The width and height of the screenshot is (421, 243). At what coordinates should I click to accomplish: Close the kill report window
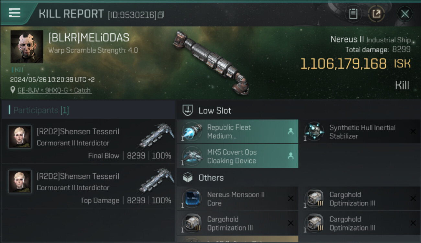coord(404,14)
